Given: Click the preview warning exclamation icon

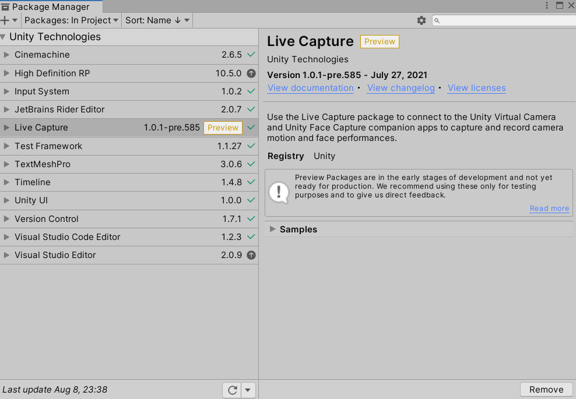Looking at the screenshot, I should pyautogui.click(x=279, y=192).
